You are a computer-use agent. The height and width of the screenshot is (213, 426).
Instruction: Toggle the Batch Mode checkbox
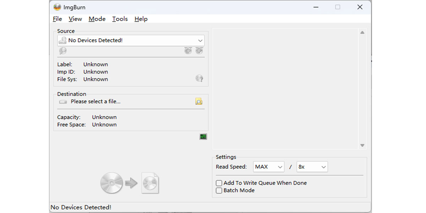(219, 191)
